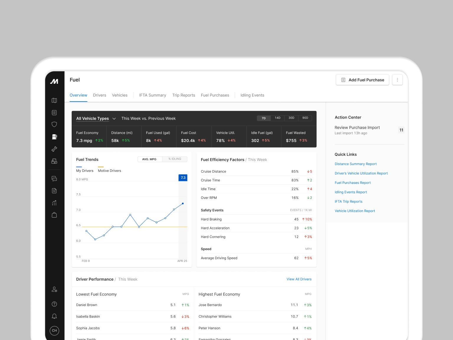Open the Distance Summary Report link

tap(356, 164)
